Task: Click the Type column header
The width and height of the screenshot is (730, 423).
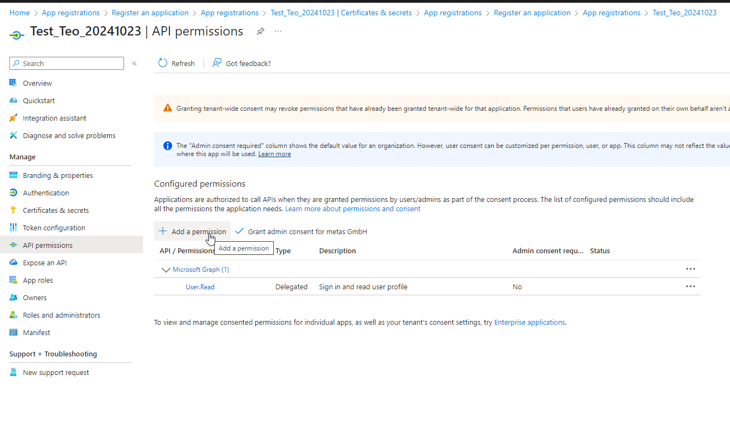Action: coord(283,251)
